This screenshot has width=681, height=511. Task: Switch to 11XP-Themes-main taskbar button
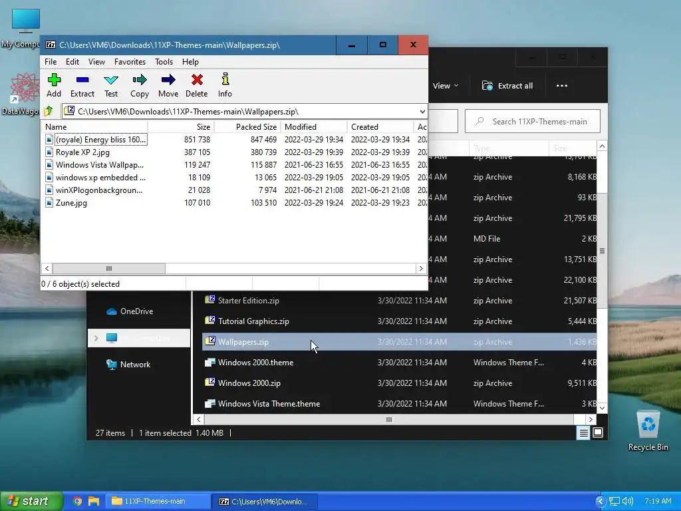point(158,501)
